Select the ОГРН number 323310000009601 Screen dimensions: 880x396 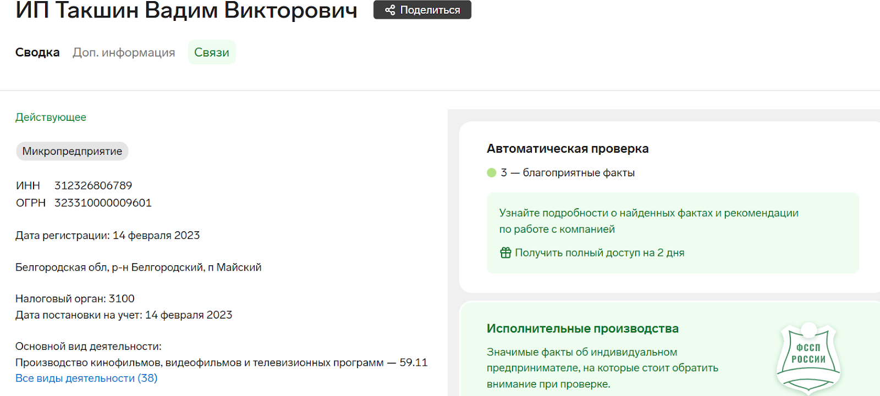103,203
